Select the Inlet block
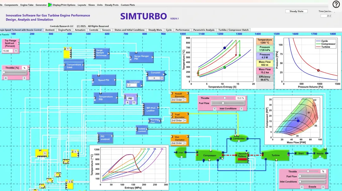Viewport: 342px width, 191px height. 180,153
